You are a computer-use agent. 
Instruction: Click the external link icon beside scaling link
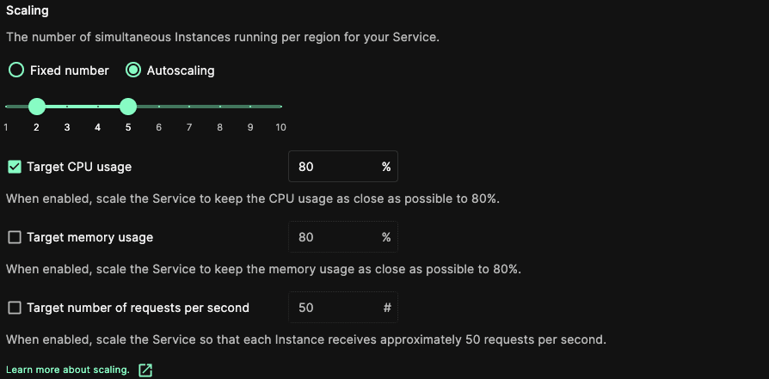[x=145, y=370]
